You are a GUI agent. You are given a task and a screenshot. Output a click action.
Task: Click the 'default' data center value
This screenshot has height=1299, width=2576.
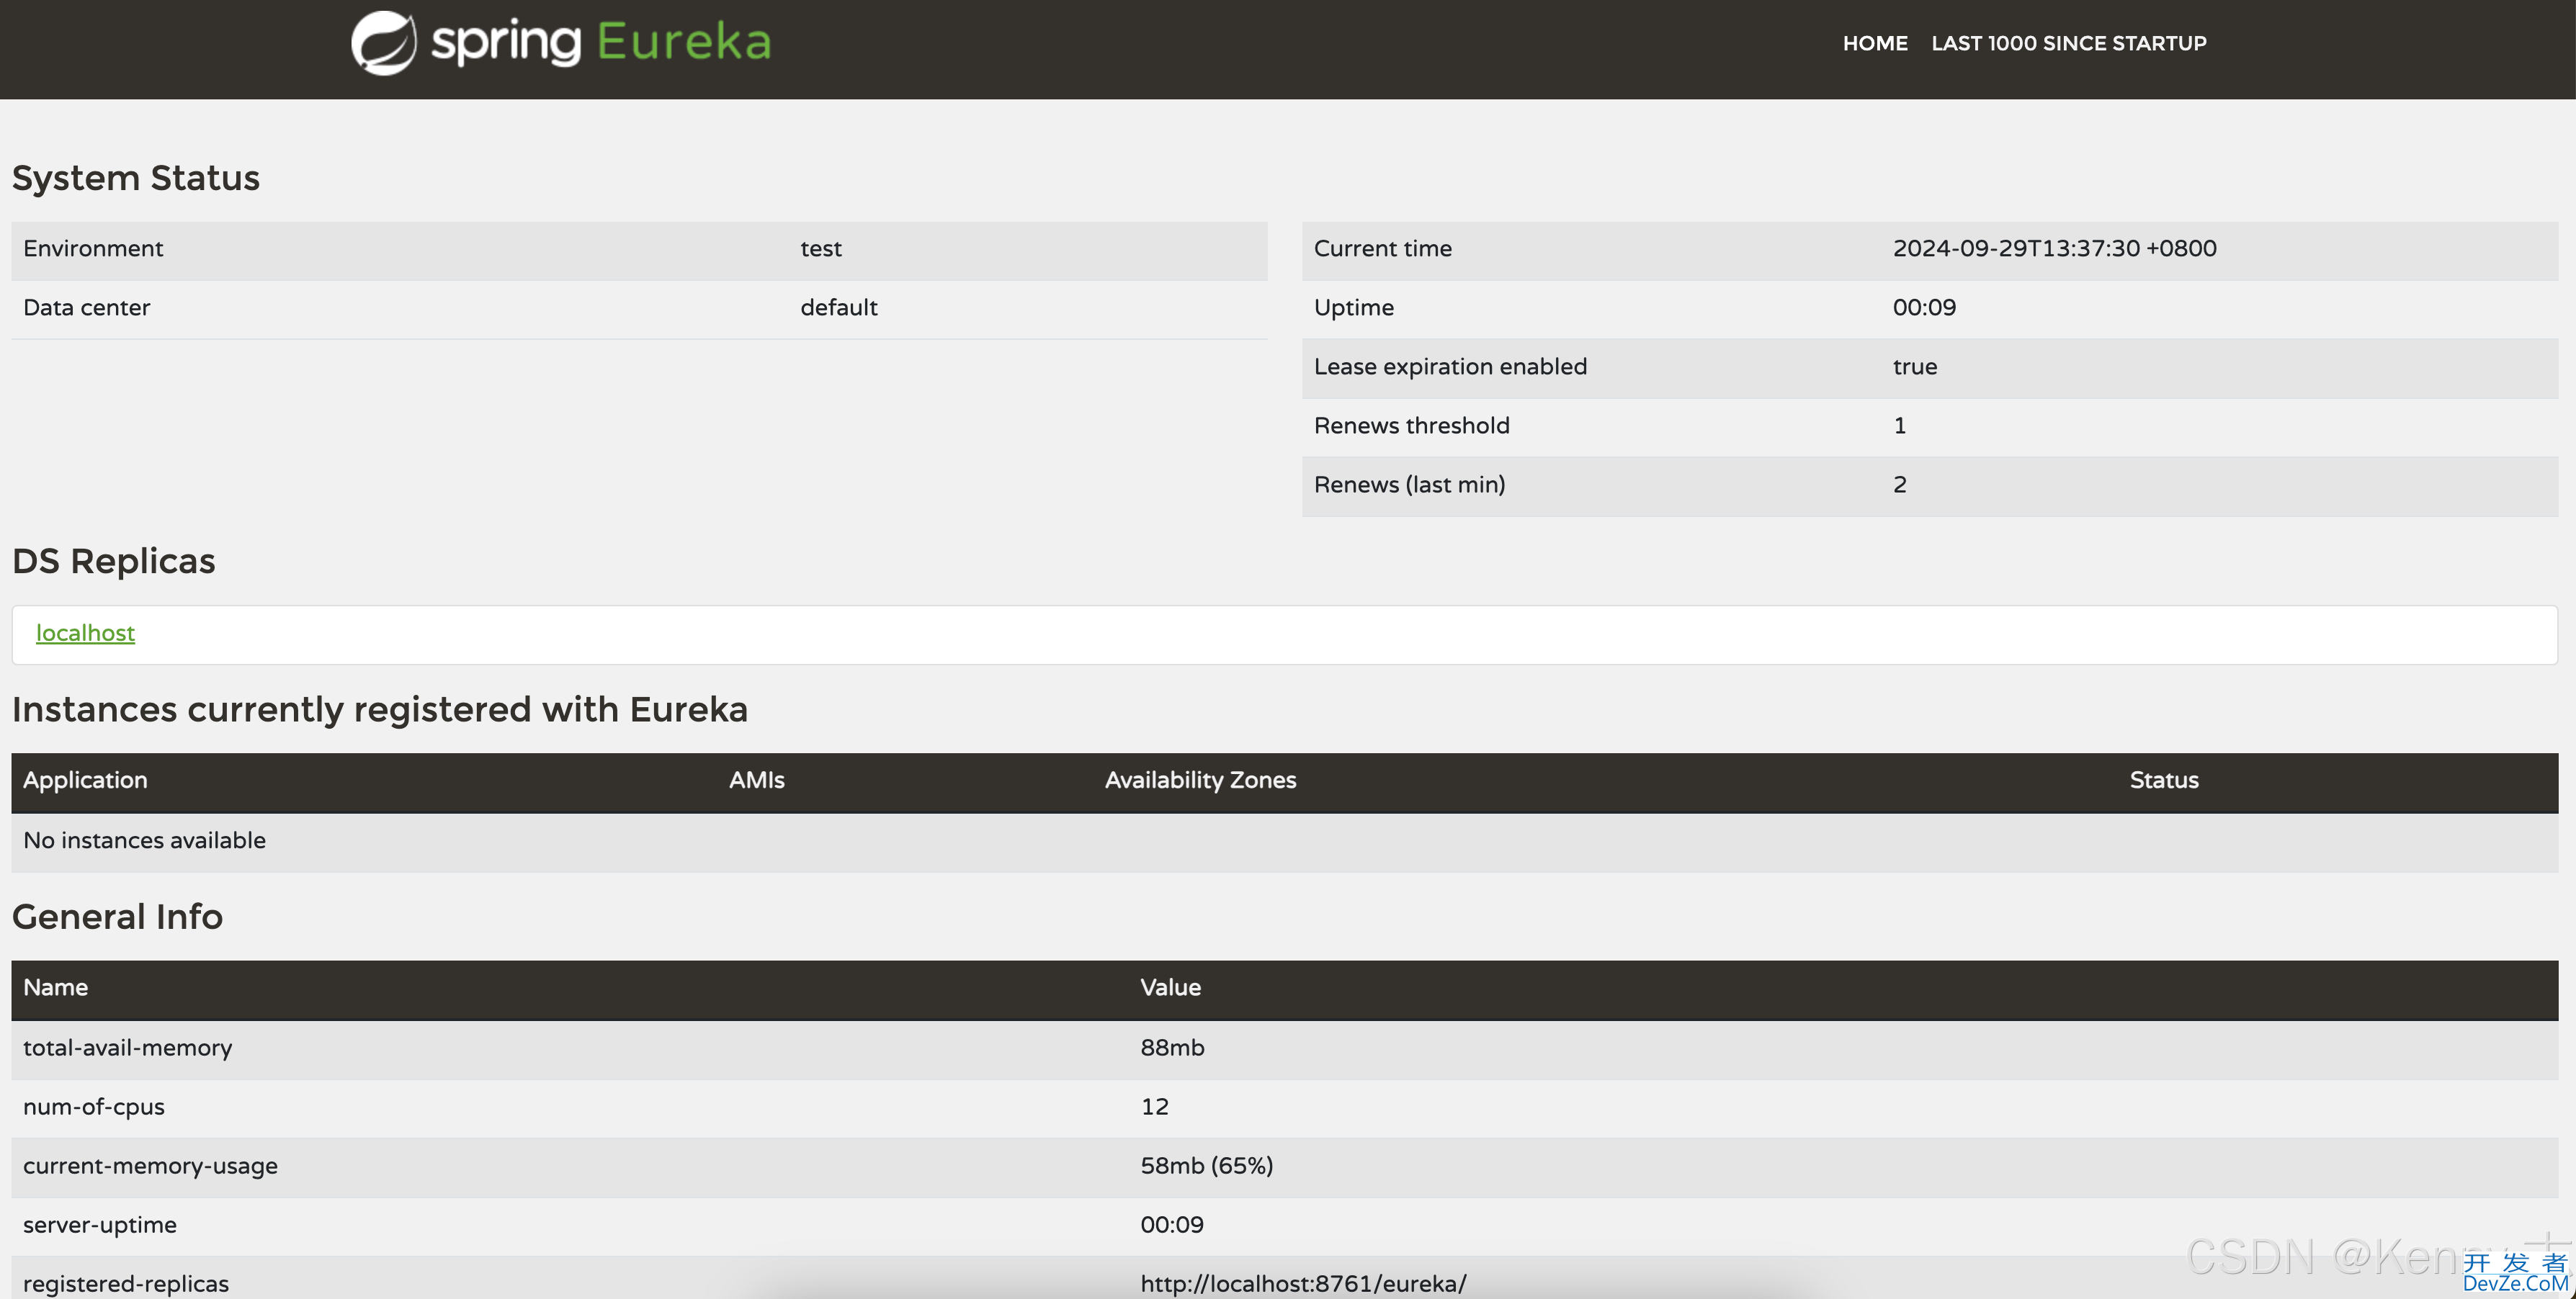click(x=839, y=307)
